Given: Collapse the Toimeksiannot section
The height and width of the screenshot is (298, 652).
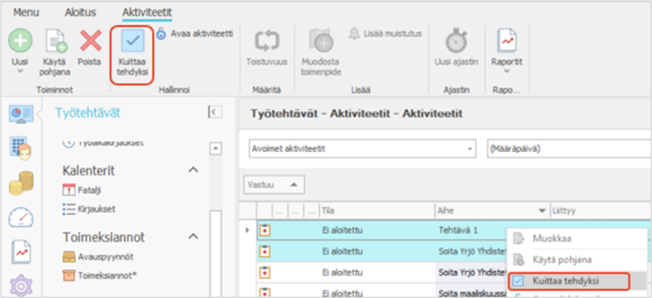Looking at the screenshot, I should (x=193, y=236).
